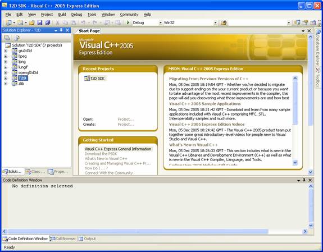Open the active files dropdown near Start Page
The width and height of the screenshot is (323, 252).
(x=303, y=31)
